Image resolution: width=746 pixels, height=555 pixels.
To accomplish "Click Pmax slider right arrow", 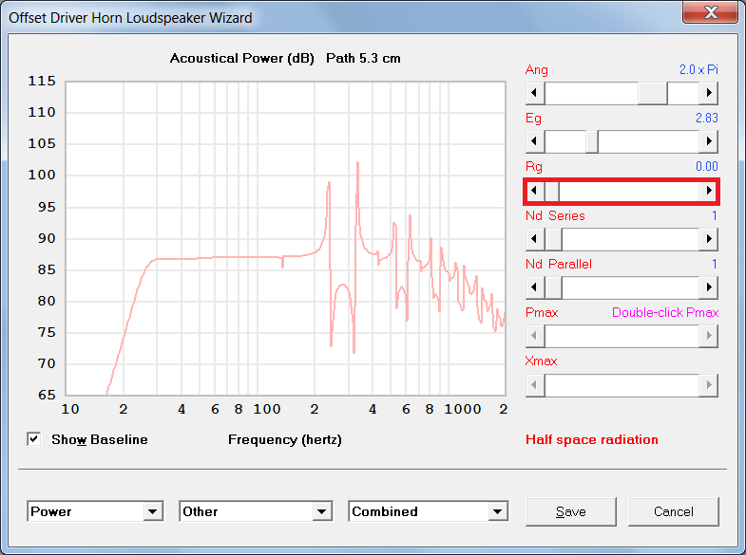I will tap(708, 336).
